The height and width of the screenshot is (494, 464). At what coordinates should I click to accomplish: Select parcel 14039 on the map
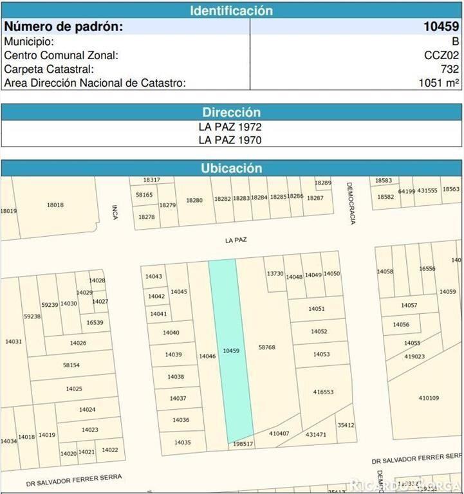coord(173,354)
